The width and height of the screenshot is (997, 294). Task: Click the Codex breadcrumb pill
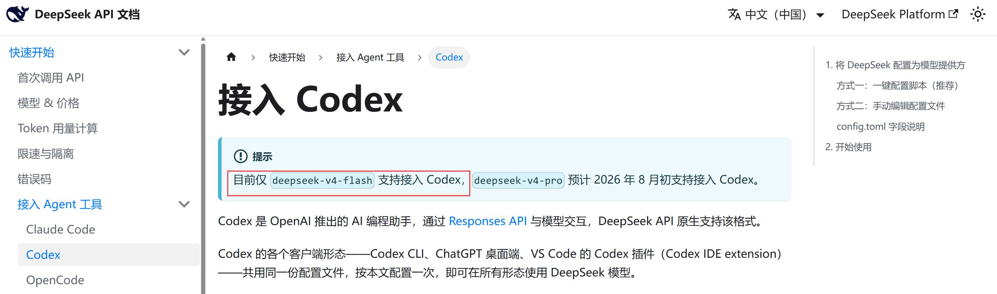tap(449, 57)
